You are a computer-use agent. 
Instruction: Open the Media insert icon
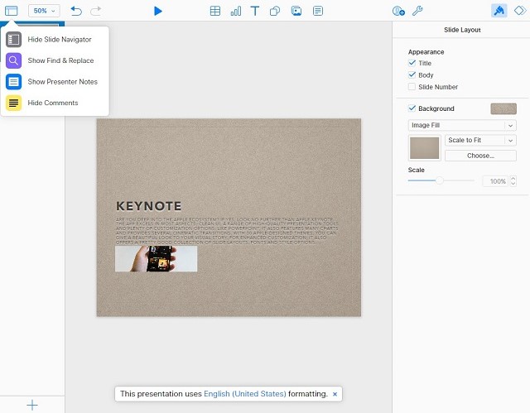tap(296, 11)
